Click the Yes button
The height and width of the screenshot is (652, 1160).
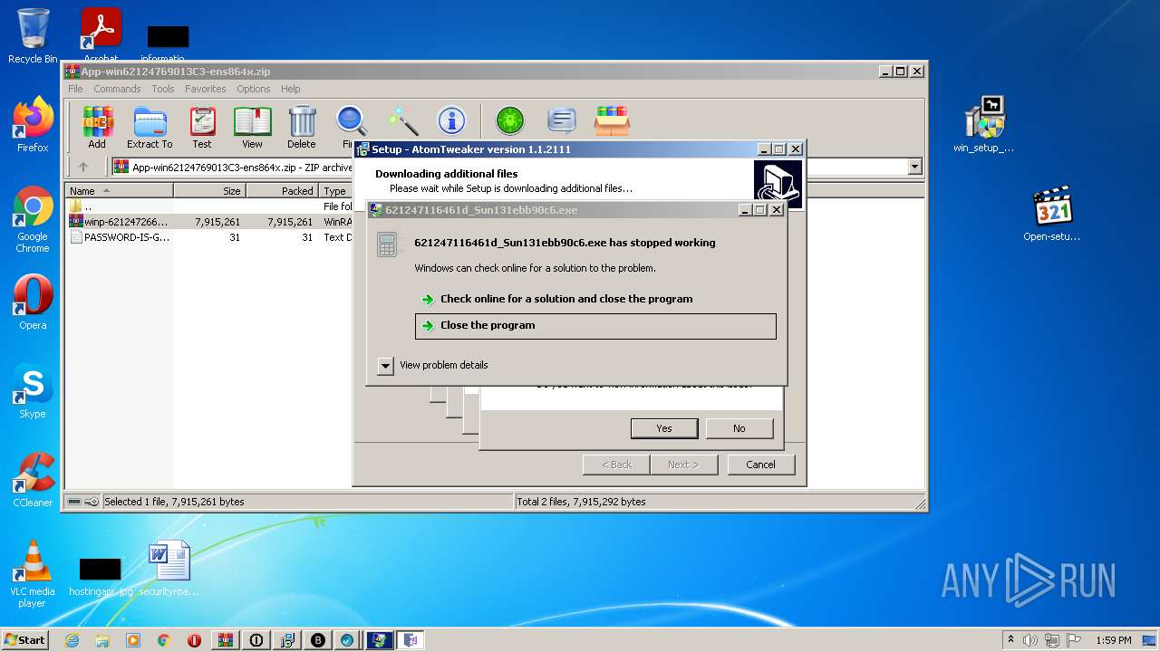pyautogui.click(x=664, y=428)
